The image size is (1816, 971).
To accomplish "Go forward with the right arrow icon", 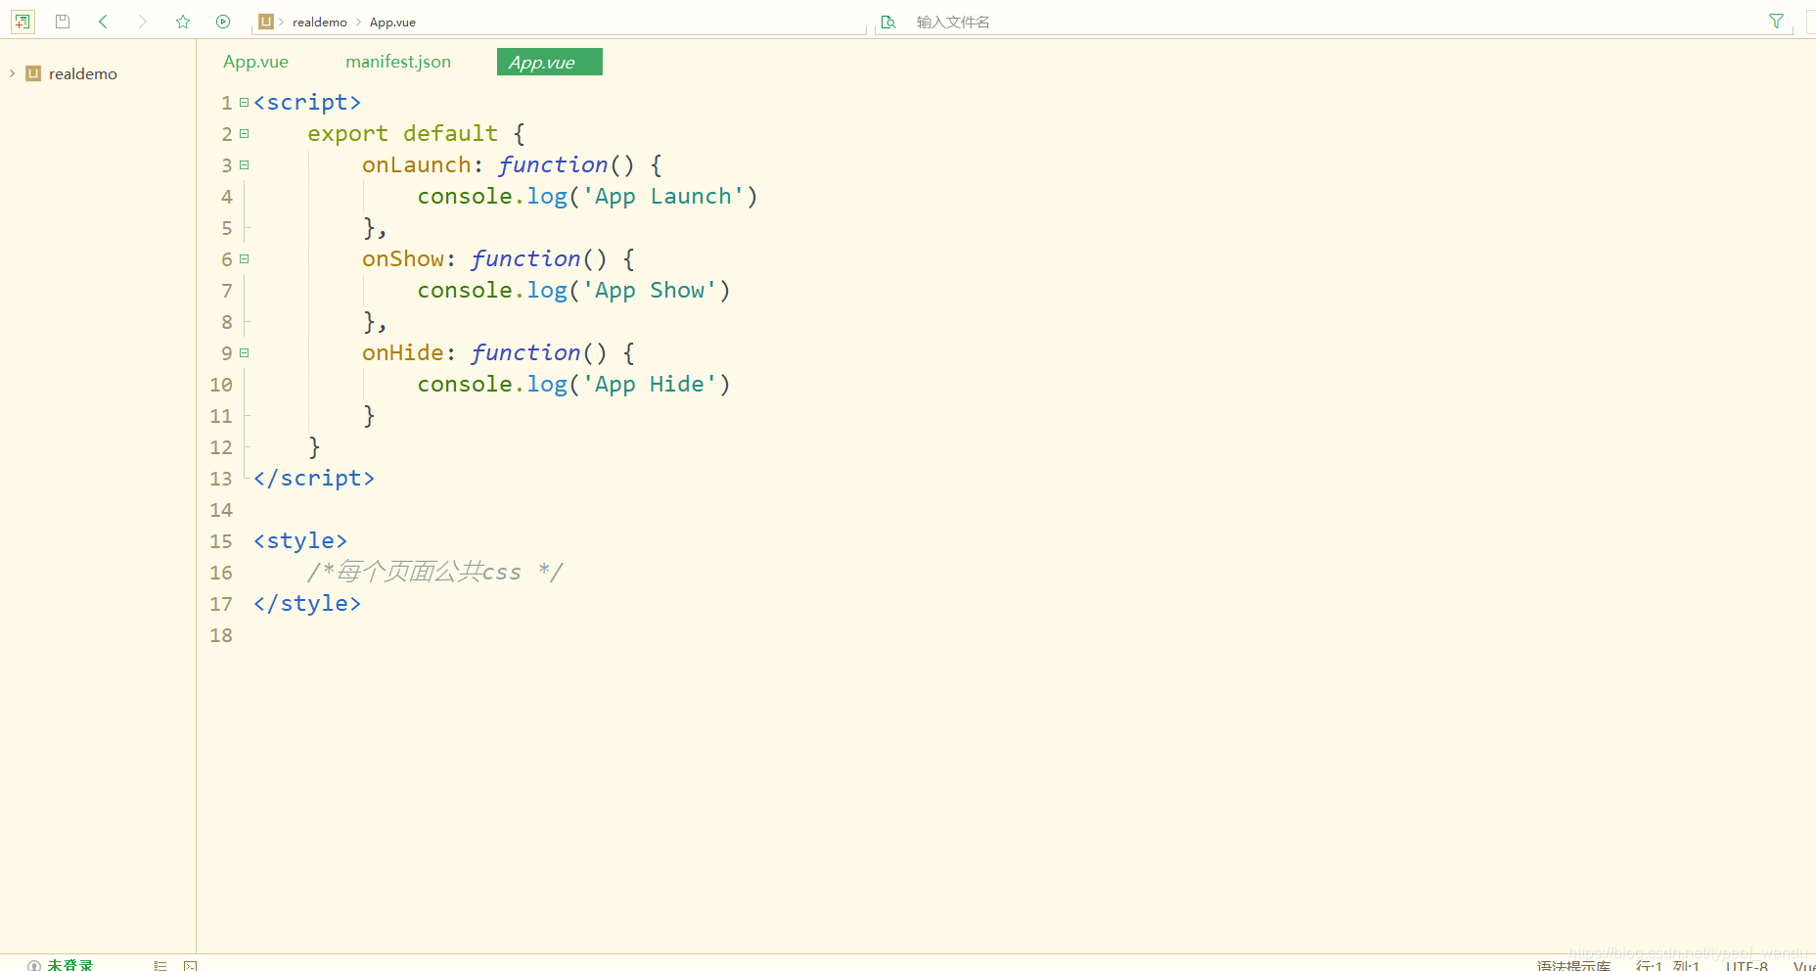I will pos(143,22).
